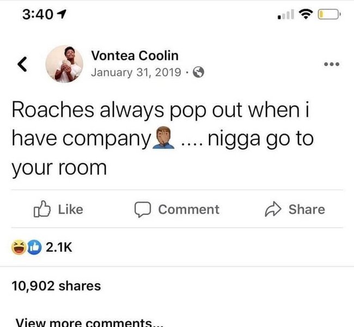Click the blue like reaction badge
Image resolution: width=354 pixels, height=327 pixels.
[x=34, y=247]
